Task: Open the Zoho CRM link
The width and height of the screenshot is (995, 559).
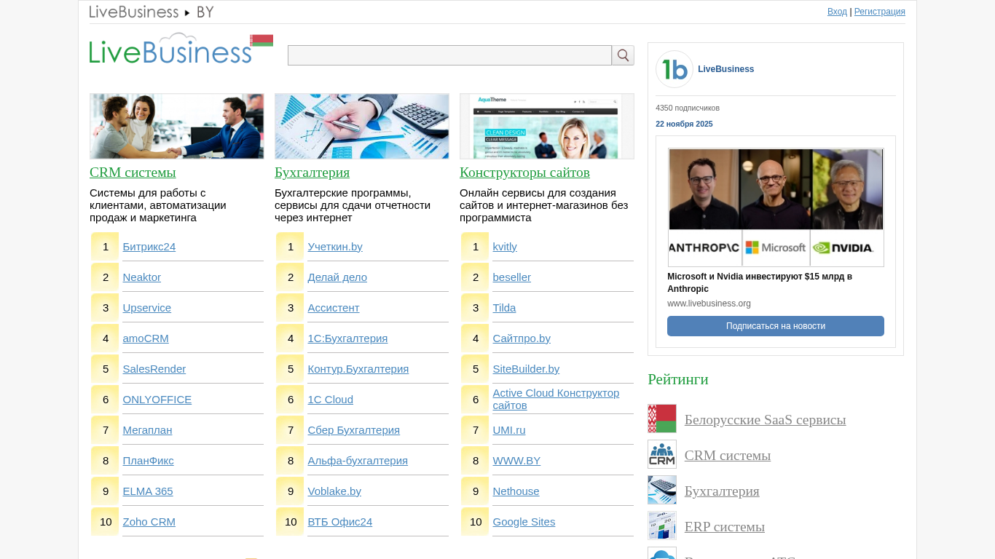Action: [149, 522]
